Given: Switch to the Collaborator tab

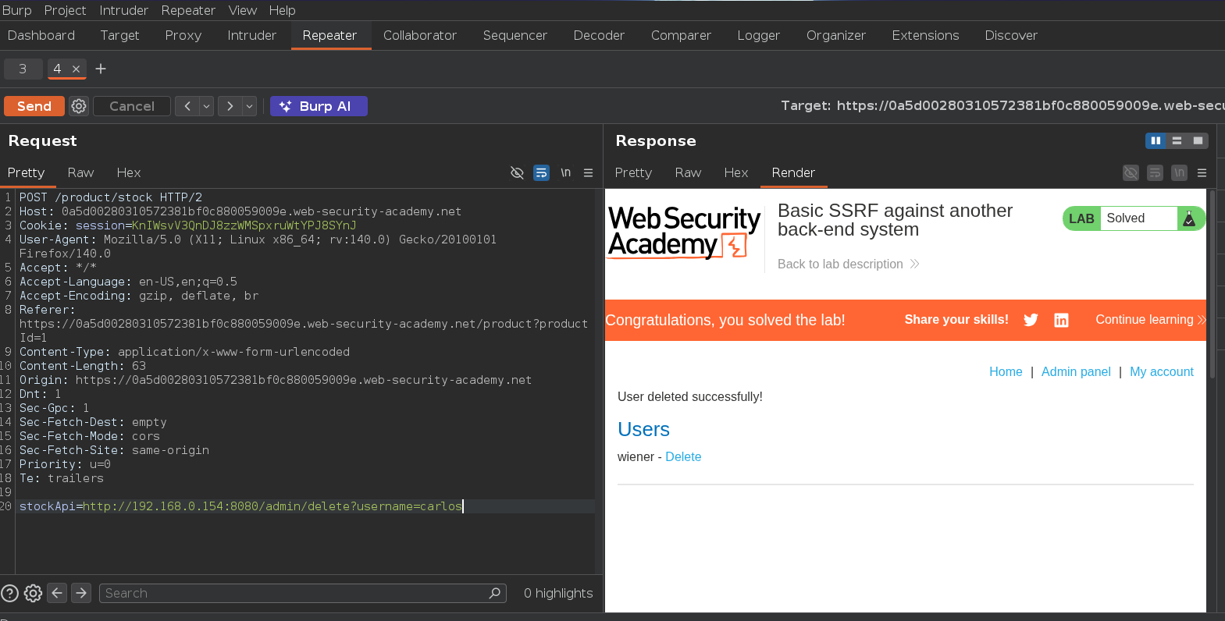Looking at the screenshot, I should click(420, 35).
